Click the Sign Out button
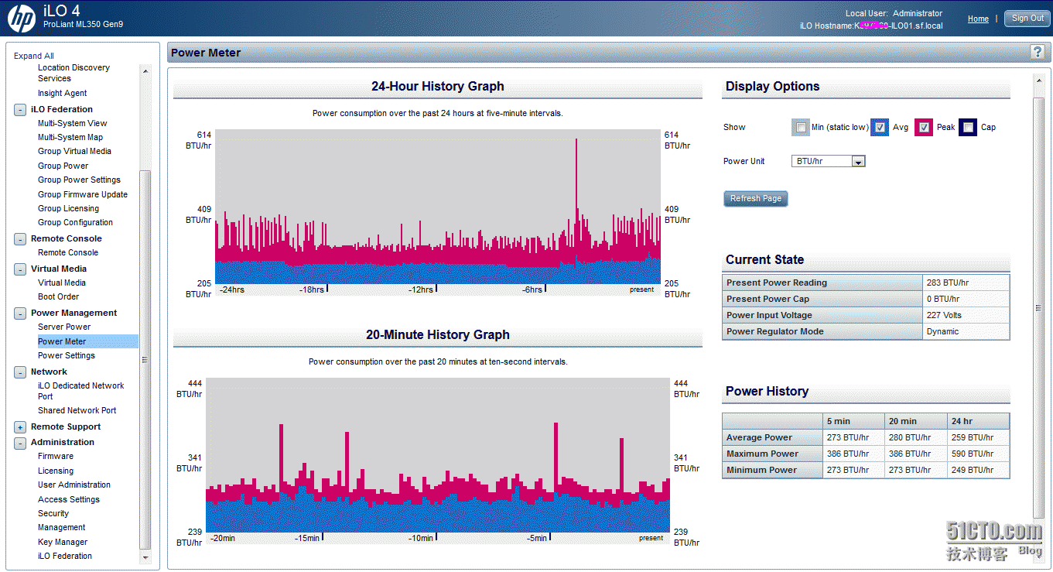Image resolution: width=1053 pixels, height=572 pixels. click(x=1027, y=19)
